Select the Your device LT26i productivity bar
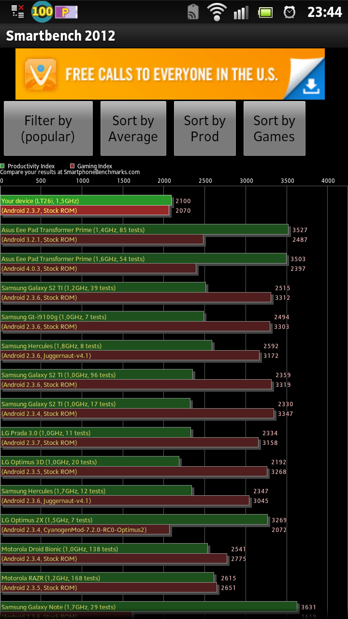The image size is (348, 619). (86, 201)
